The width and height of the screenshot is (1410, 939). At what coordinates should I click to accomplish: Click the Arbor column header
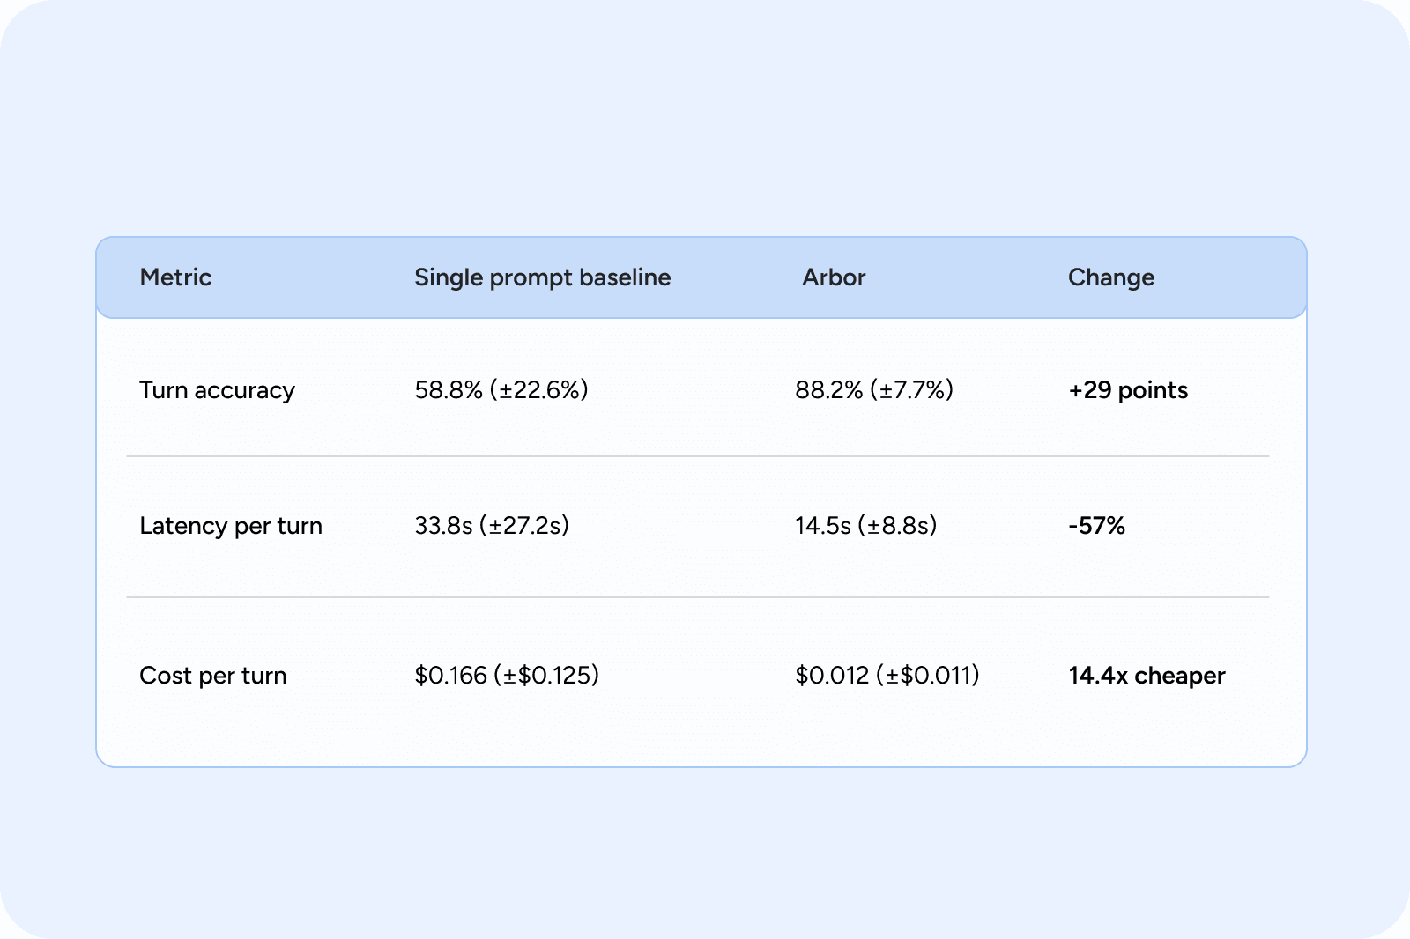(x=834, y=277)
